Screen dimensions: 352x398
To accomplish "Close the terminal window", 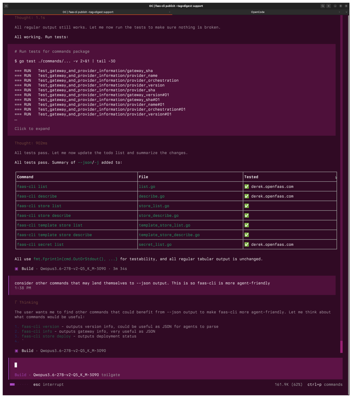I will (x=346, y=6).
